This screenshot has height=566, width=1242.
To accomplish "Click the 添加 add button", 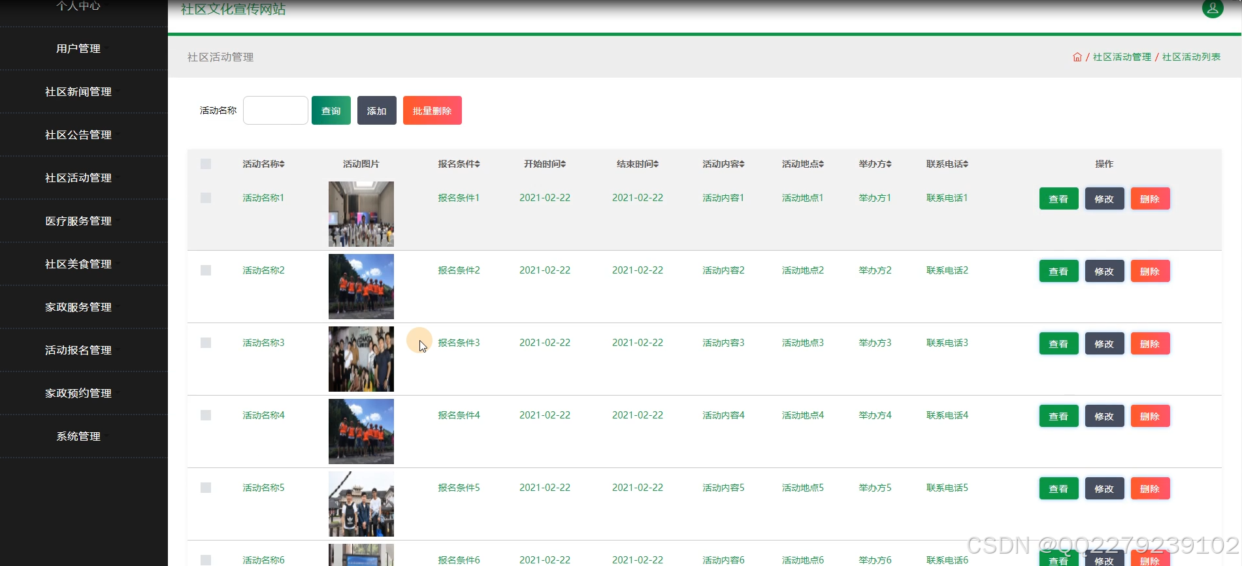I will (x=377, y=110).
